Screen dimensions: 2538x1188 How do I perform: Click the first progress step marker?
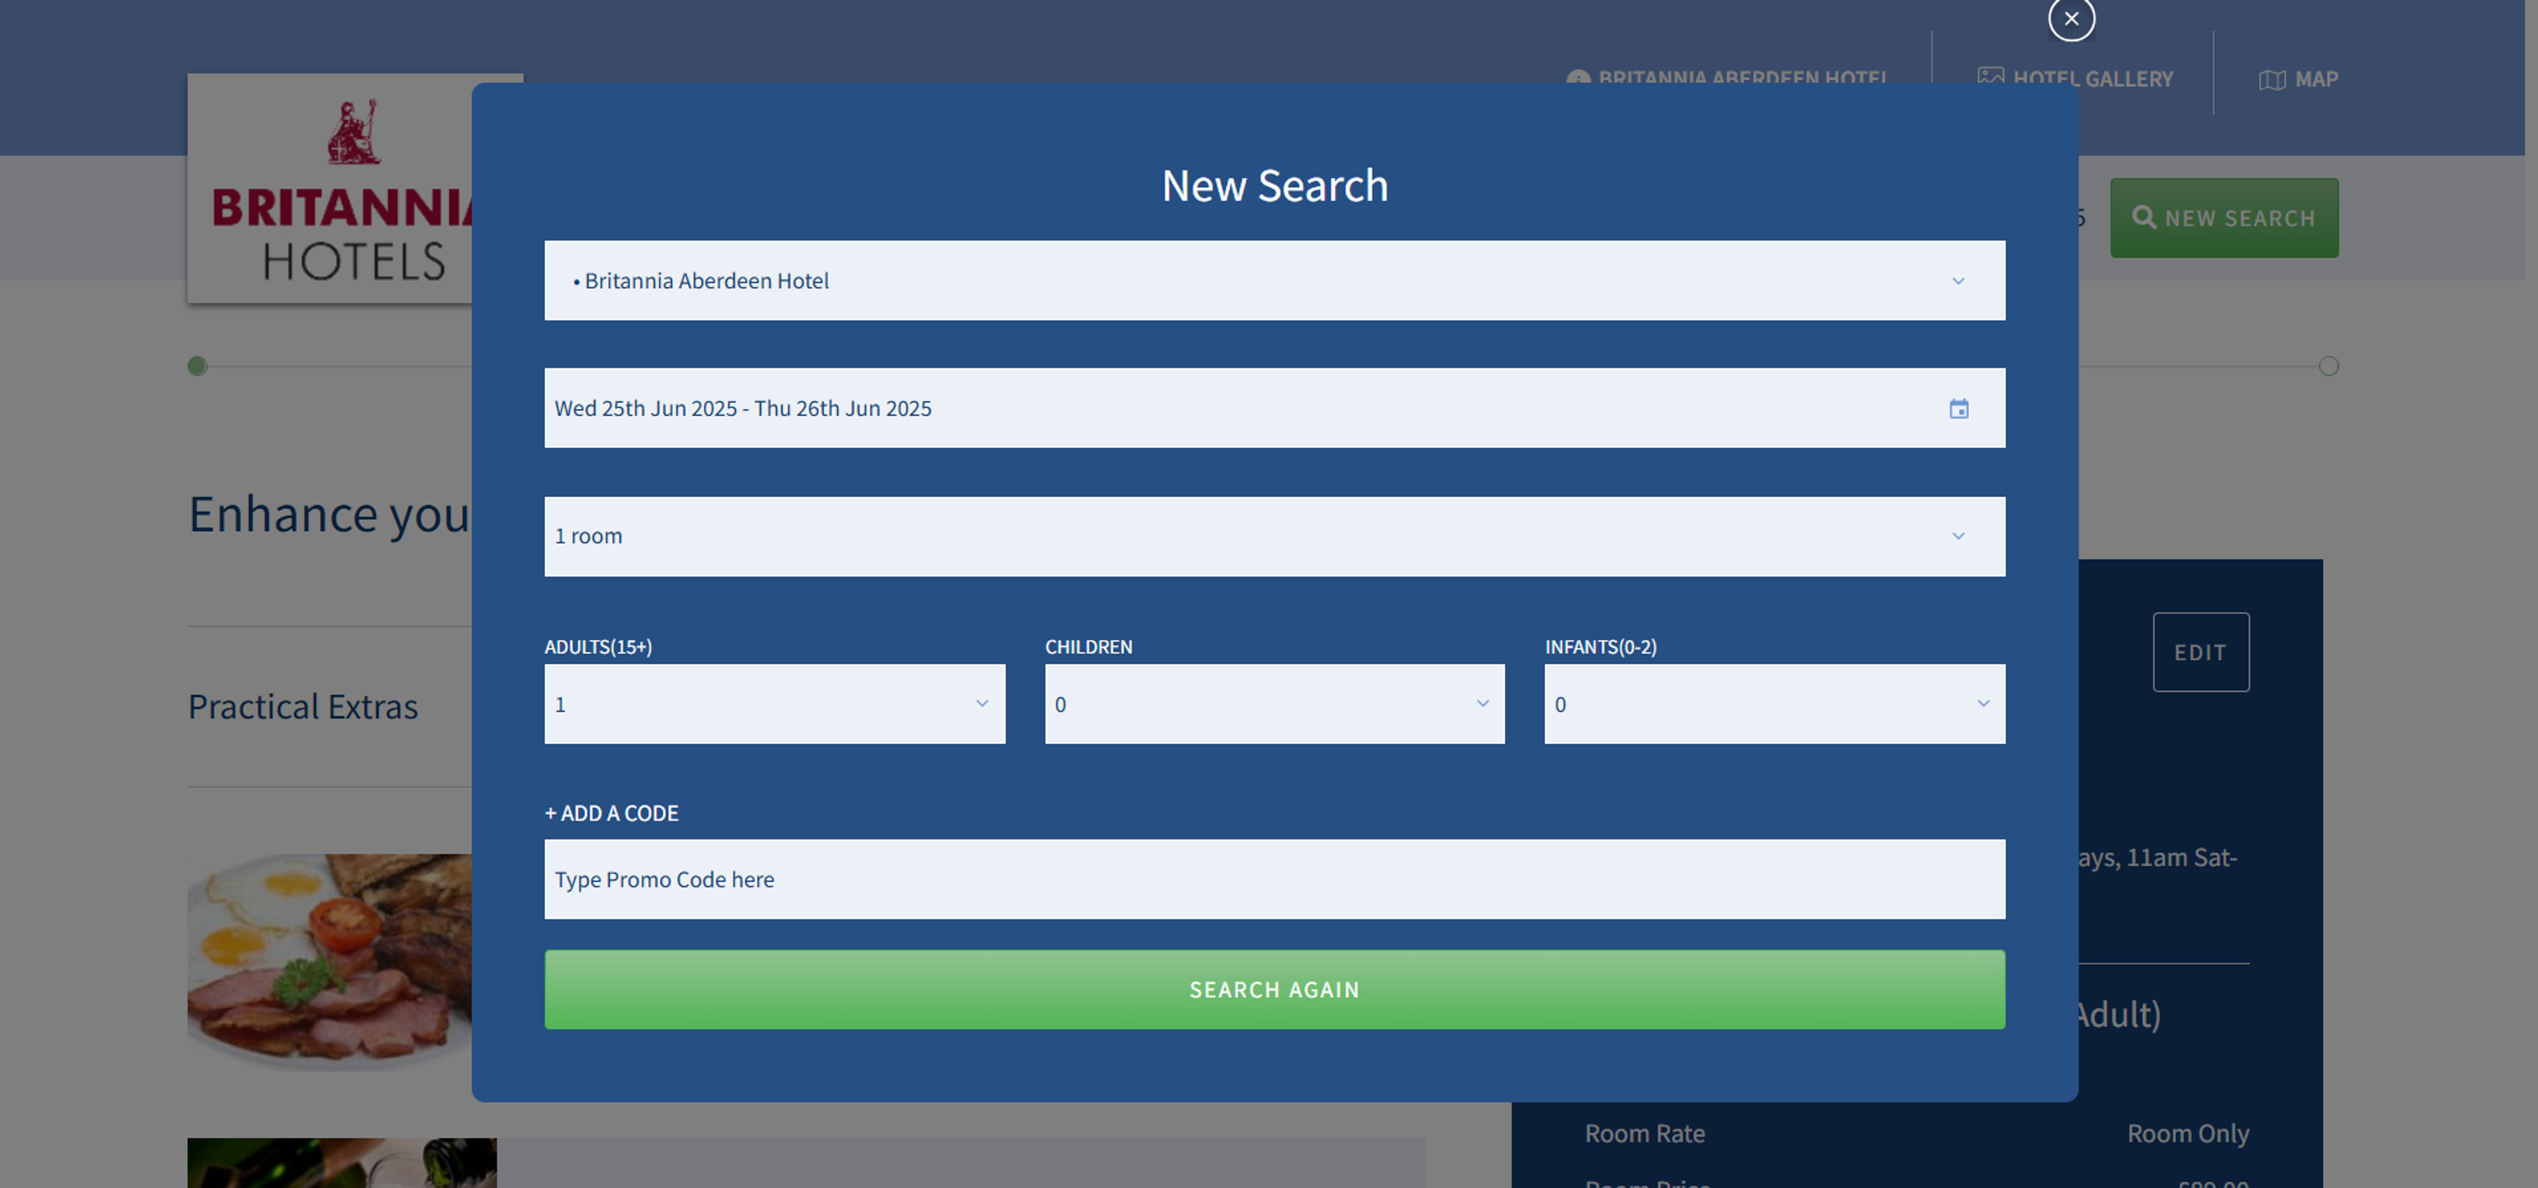pyautogui.click(x=197, y=367)
